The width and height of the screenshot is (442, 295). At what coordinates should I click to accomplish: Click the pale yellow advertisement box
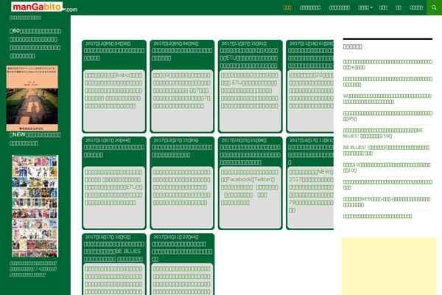click(389, 265)
